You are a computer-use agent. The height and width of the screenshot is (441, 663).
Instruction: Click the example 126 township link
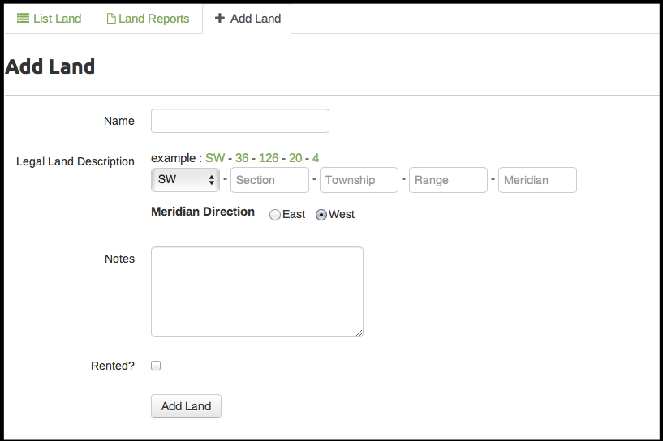point(268,158)
